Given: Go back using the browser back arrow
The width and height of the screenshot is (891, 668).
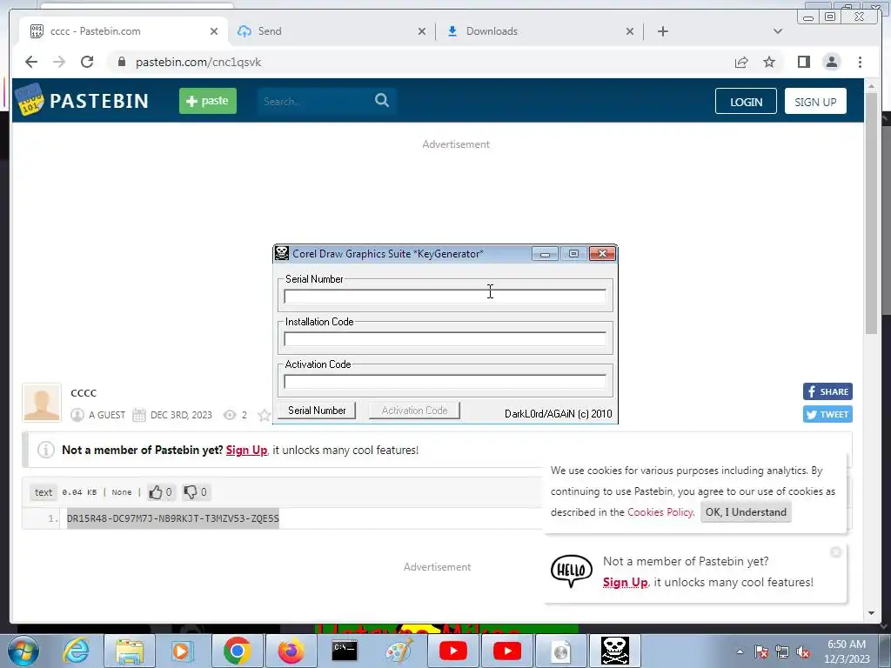Looking at the screenshot, I should [x=31, y=62].
